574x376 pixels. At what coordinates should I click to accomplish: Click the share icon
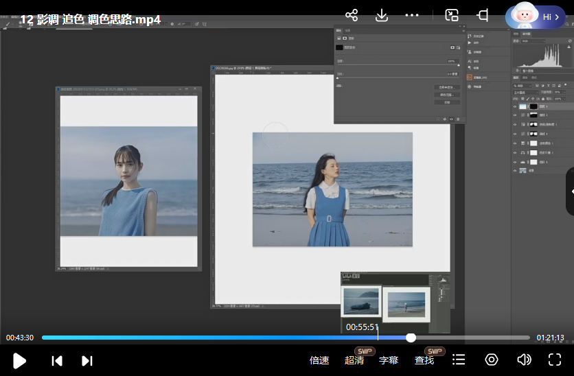point(352,16)
